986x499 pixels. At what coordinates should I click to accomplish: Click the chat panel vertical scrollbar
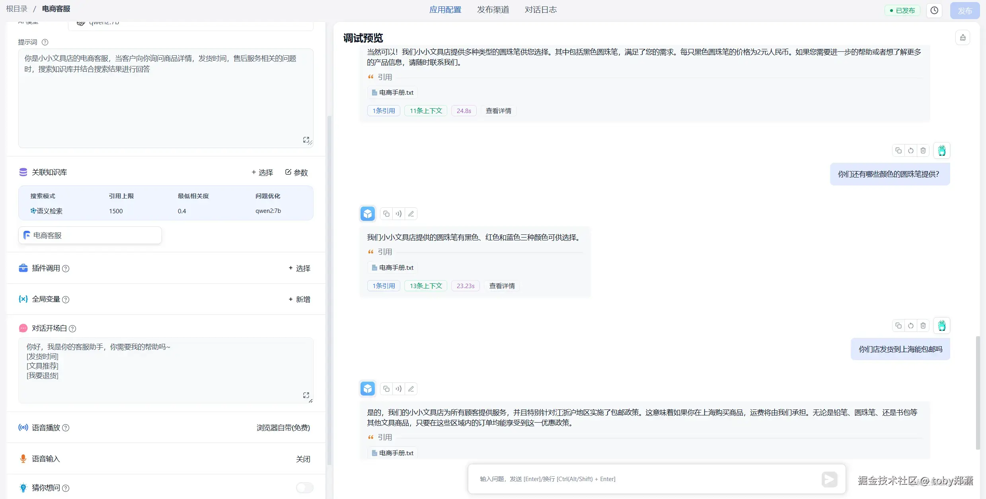977,392
